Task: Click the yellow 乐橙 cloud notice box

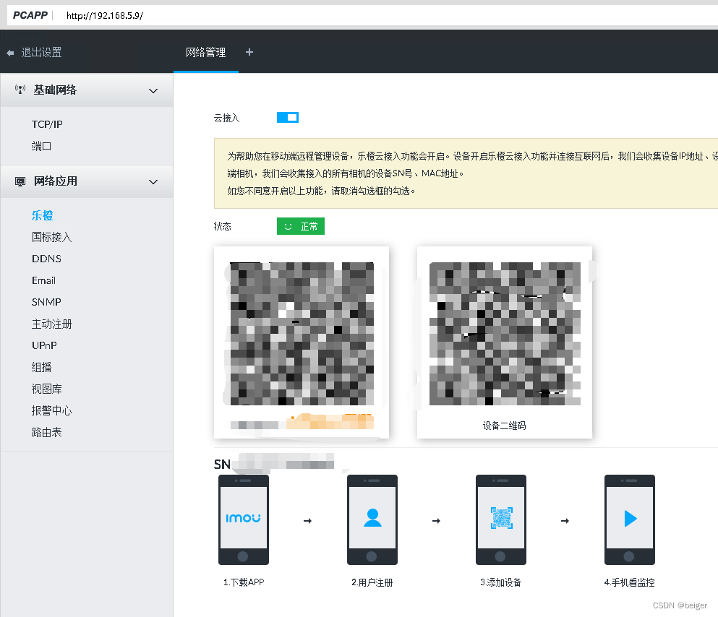Action: [466, 173]
